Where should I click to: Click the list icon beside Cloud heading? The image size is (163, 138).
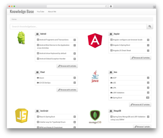pos(37,72)
